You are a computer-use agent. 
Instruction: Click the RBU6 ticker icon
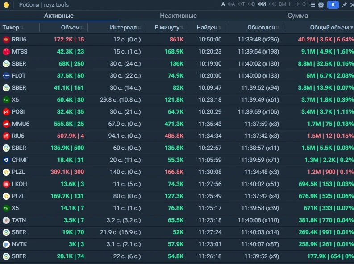[6, 40]
